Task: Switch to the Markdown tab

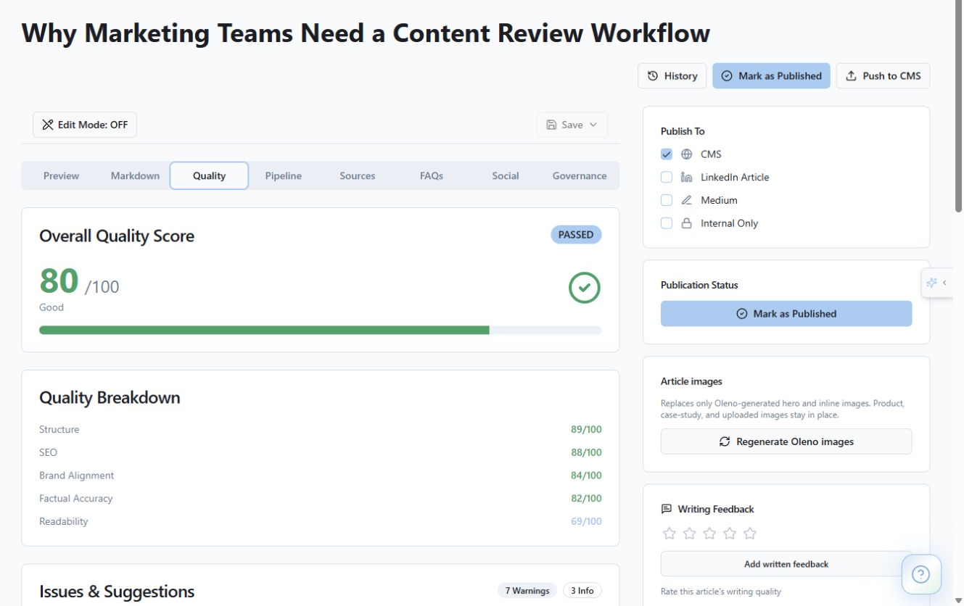Action: pyautogui.click(x=135, y=175)
